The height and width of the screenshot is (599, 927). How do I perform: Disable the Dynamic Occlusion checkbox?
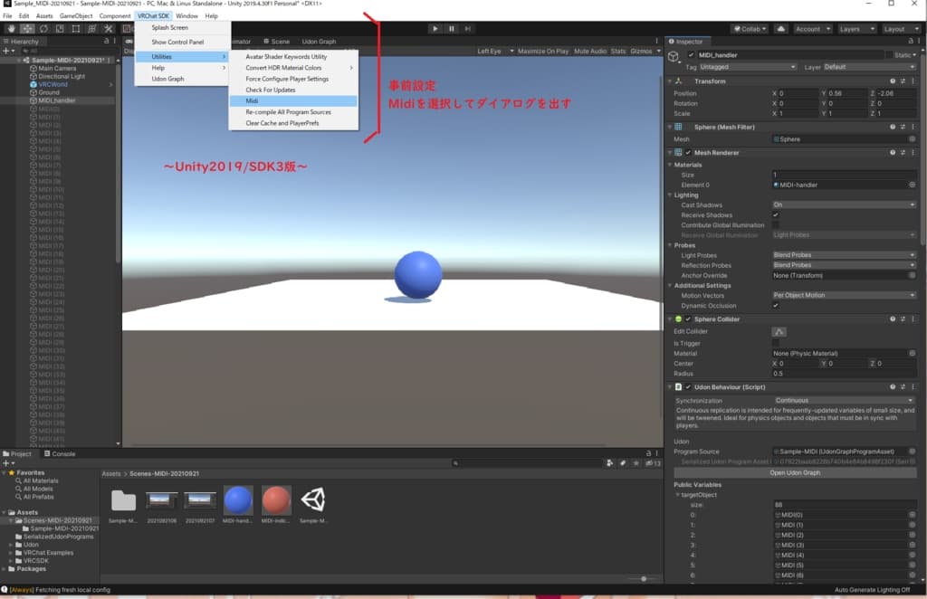tap(776, 306)
